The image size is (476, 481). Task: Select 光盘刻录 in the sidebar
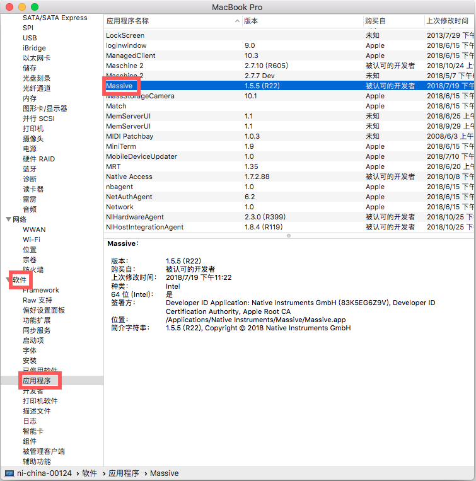37,78
